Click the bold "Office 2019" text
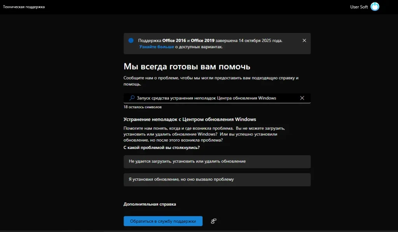The image size is (398, 232). pos(203,40)
